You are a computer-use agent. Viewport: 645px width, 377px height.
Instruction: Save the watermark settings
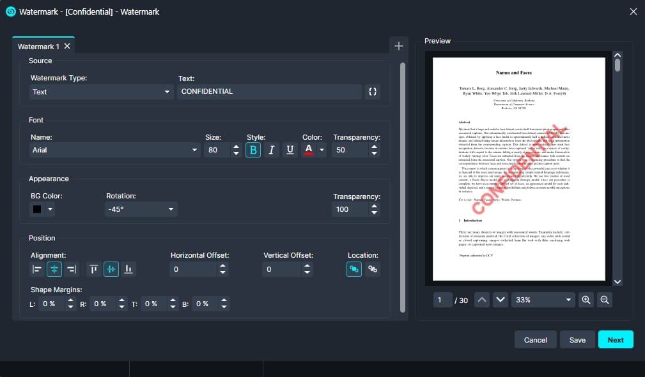pyautogui.click(x=577, y=339)
